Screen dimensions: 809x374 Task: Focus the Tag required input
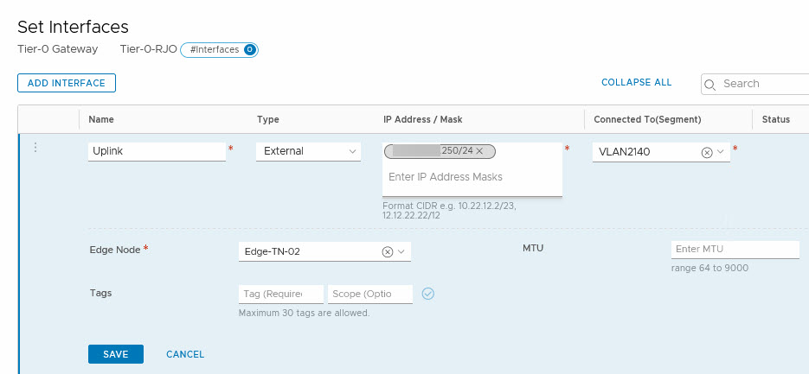tap(281, 294)
